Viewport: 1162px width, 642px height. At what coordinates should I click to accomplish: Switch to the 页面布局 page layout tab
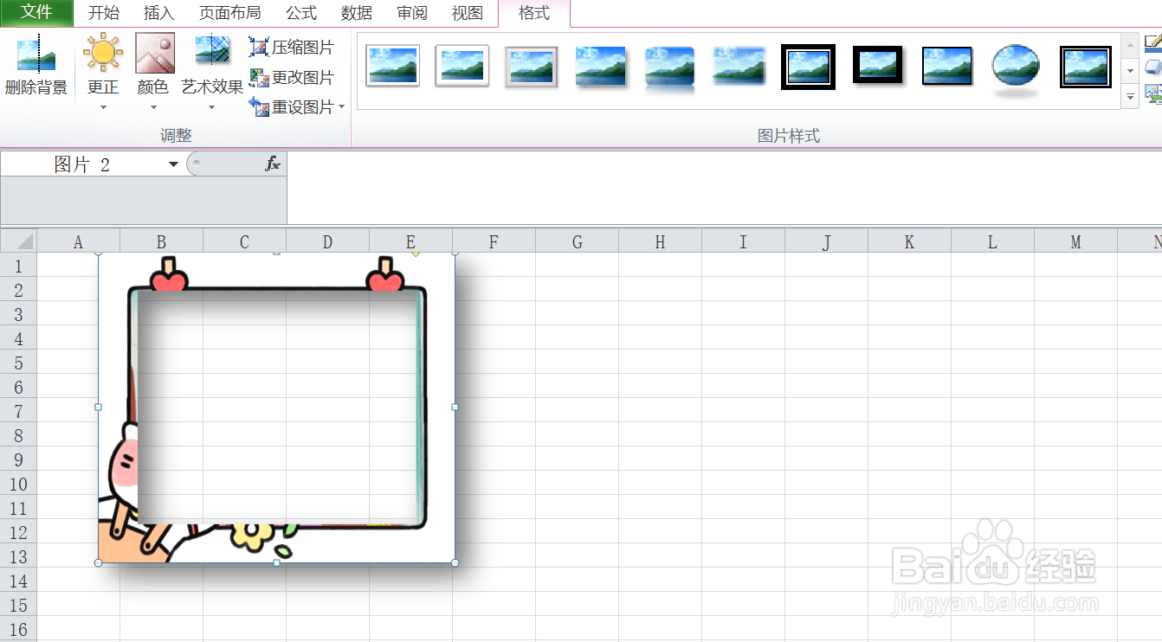coord(229,13)
